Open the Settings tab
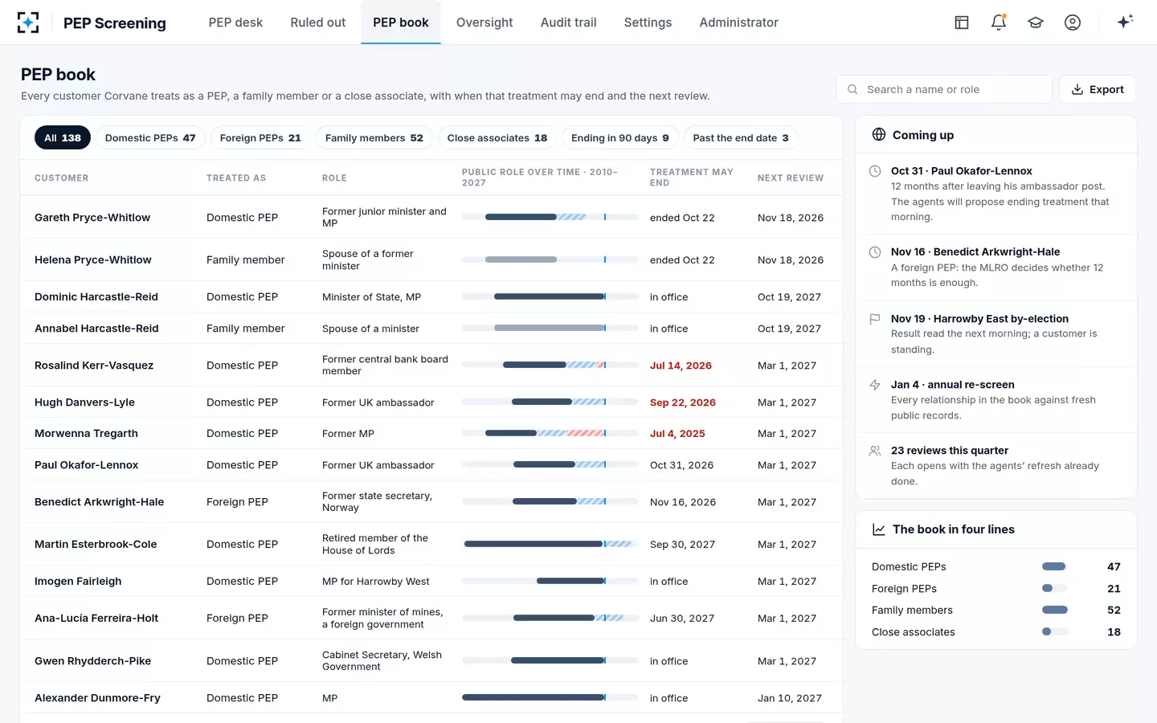The width and height of the screenshot is (1157, 723). (648, 22)
